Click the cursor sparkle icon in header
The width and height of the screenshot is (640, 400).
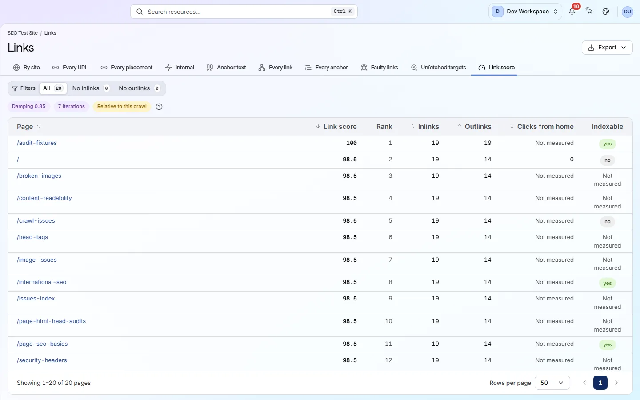point(589,12)
